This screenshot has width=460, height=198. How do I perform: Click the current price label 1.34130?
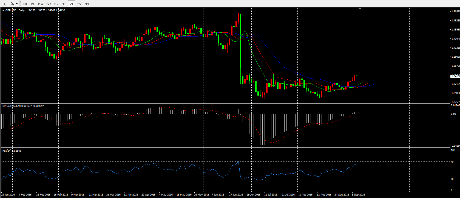pyautogui.click(x=455, y=76)
